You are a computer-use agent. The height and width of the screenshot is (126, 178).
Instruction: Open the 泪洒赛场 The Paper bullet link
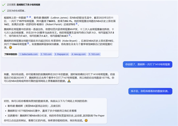[56, 116]
